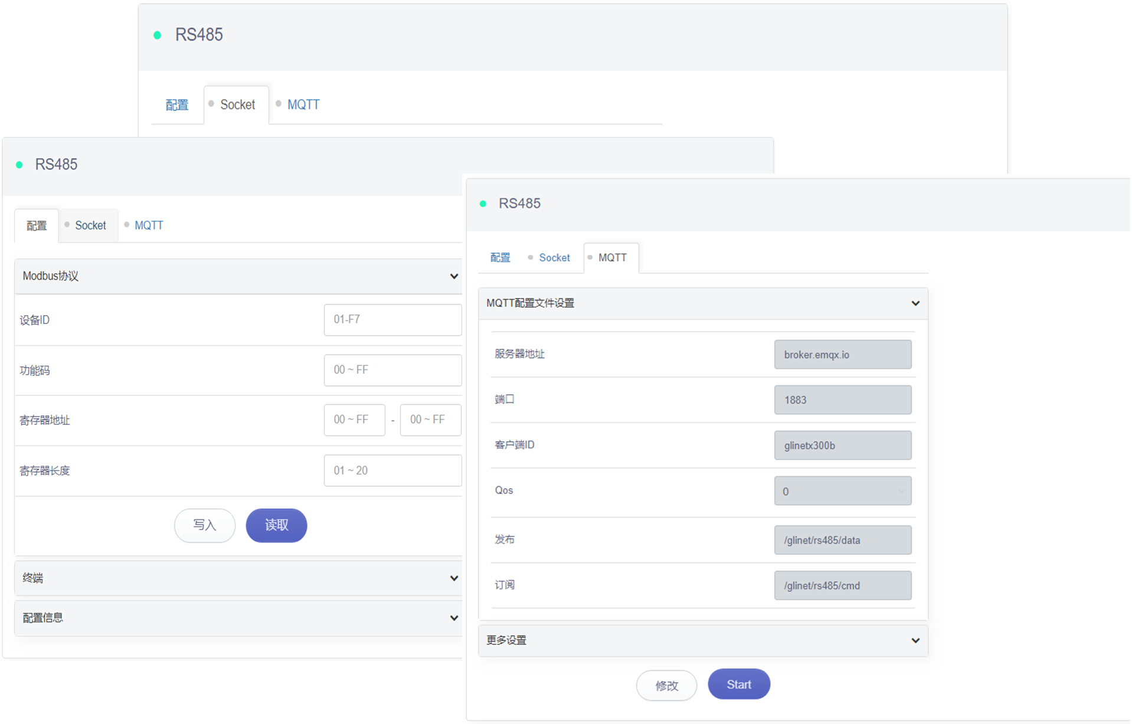Open the Qos dropdown

click(x=842, y=491)
